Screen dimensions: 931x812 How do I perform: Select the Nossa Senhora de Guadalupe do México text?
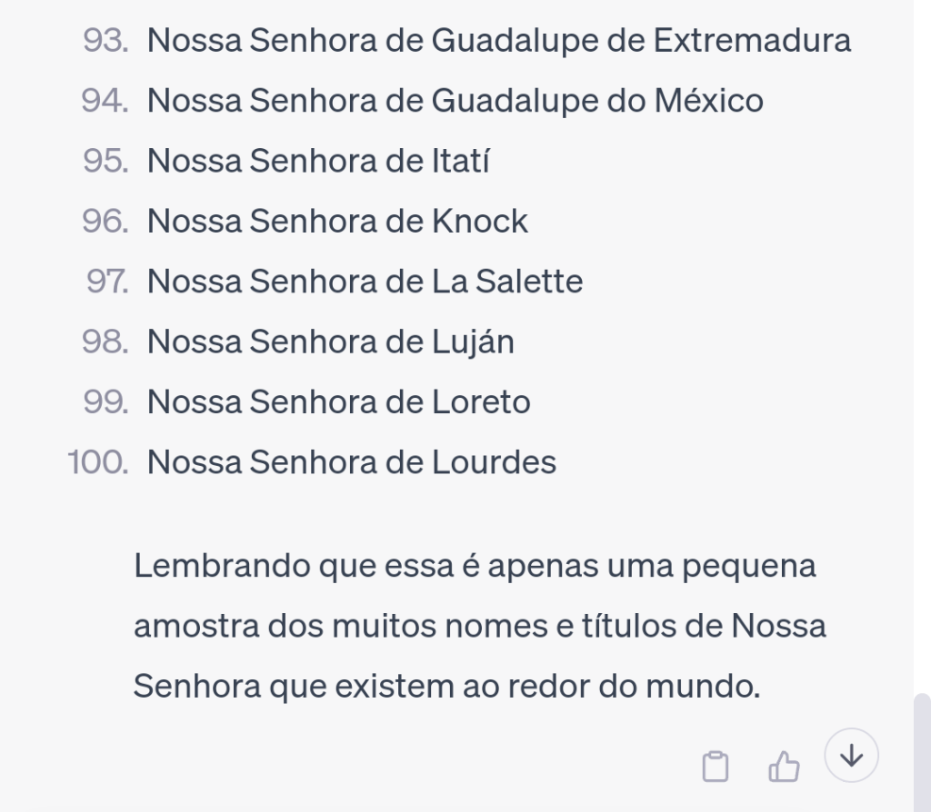(x=455, y=100)
